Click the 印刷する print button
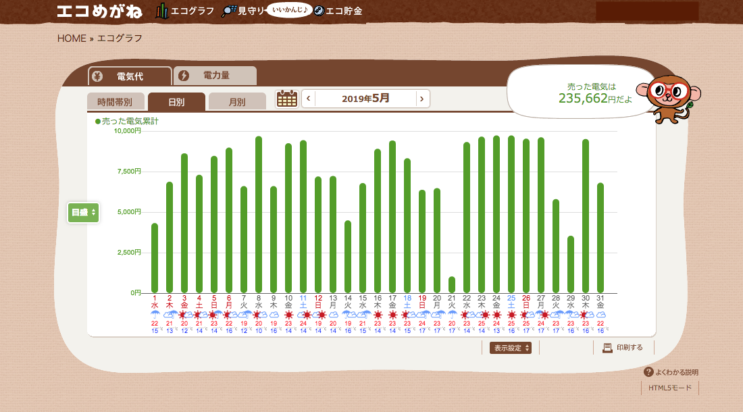Screen dimensions: 743x412 [x=623, y=348]
